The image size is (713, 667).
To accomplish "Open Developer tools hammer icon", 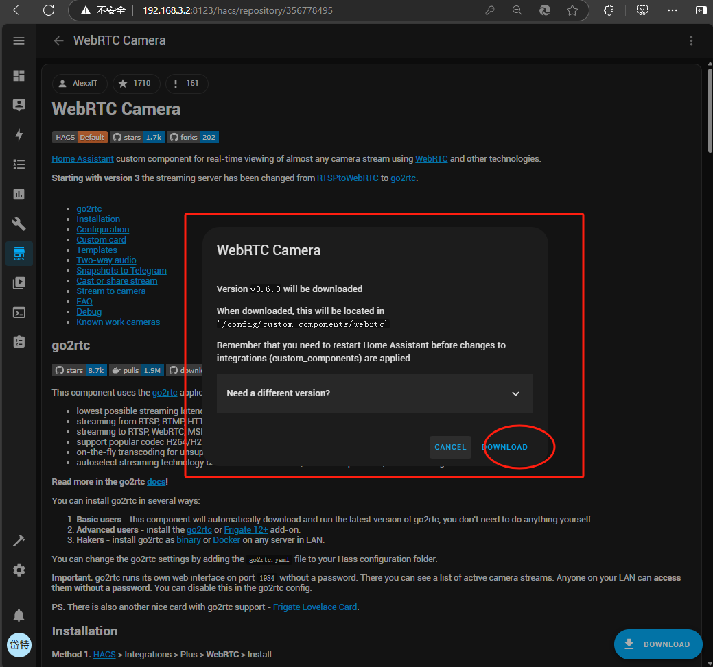I will tap(19, 541).
